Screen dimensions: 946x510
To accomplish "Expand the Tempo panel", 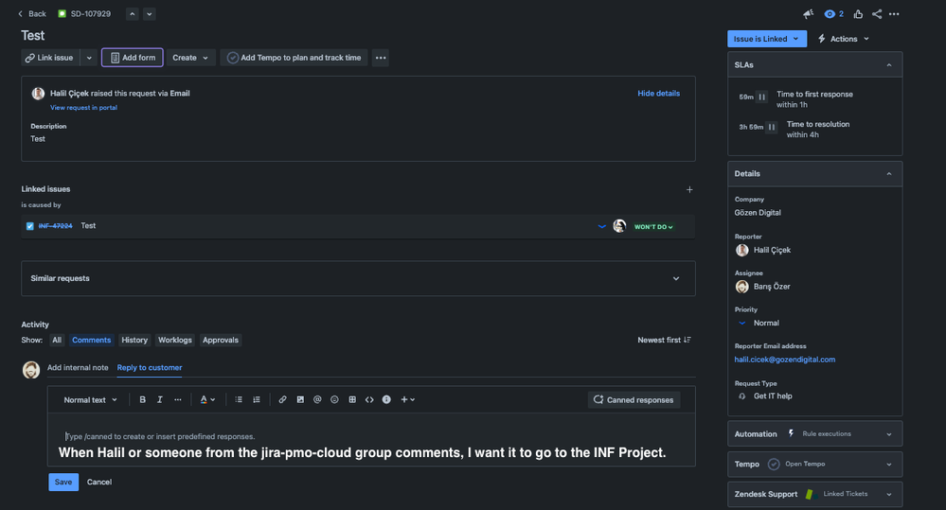I will pyautogui.click(x=814, y=465).
